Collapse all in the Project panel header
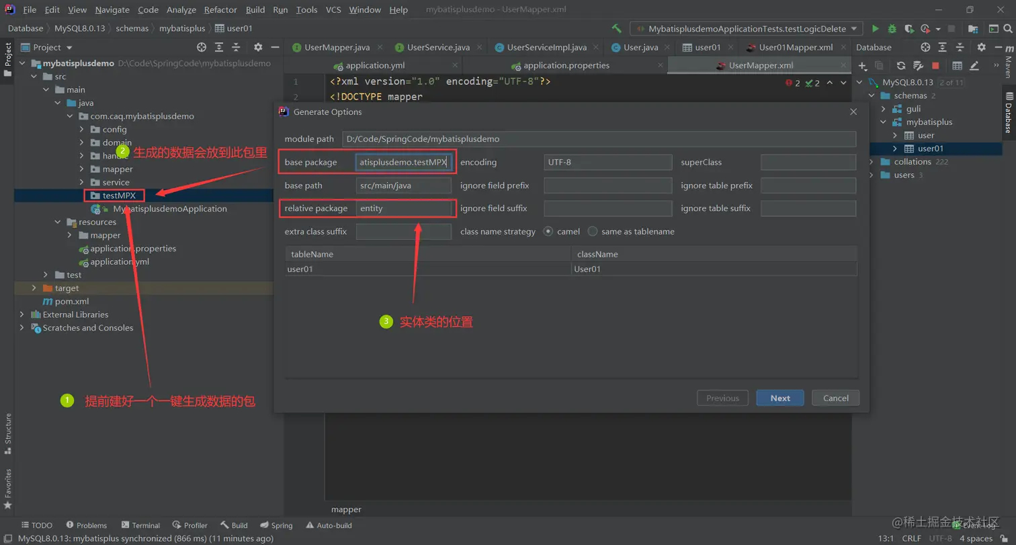This screenshot has height=545, width=1016. (236, 47)
